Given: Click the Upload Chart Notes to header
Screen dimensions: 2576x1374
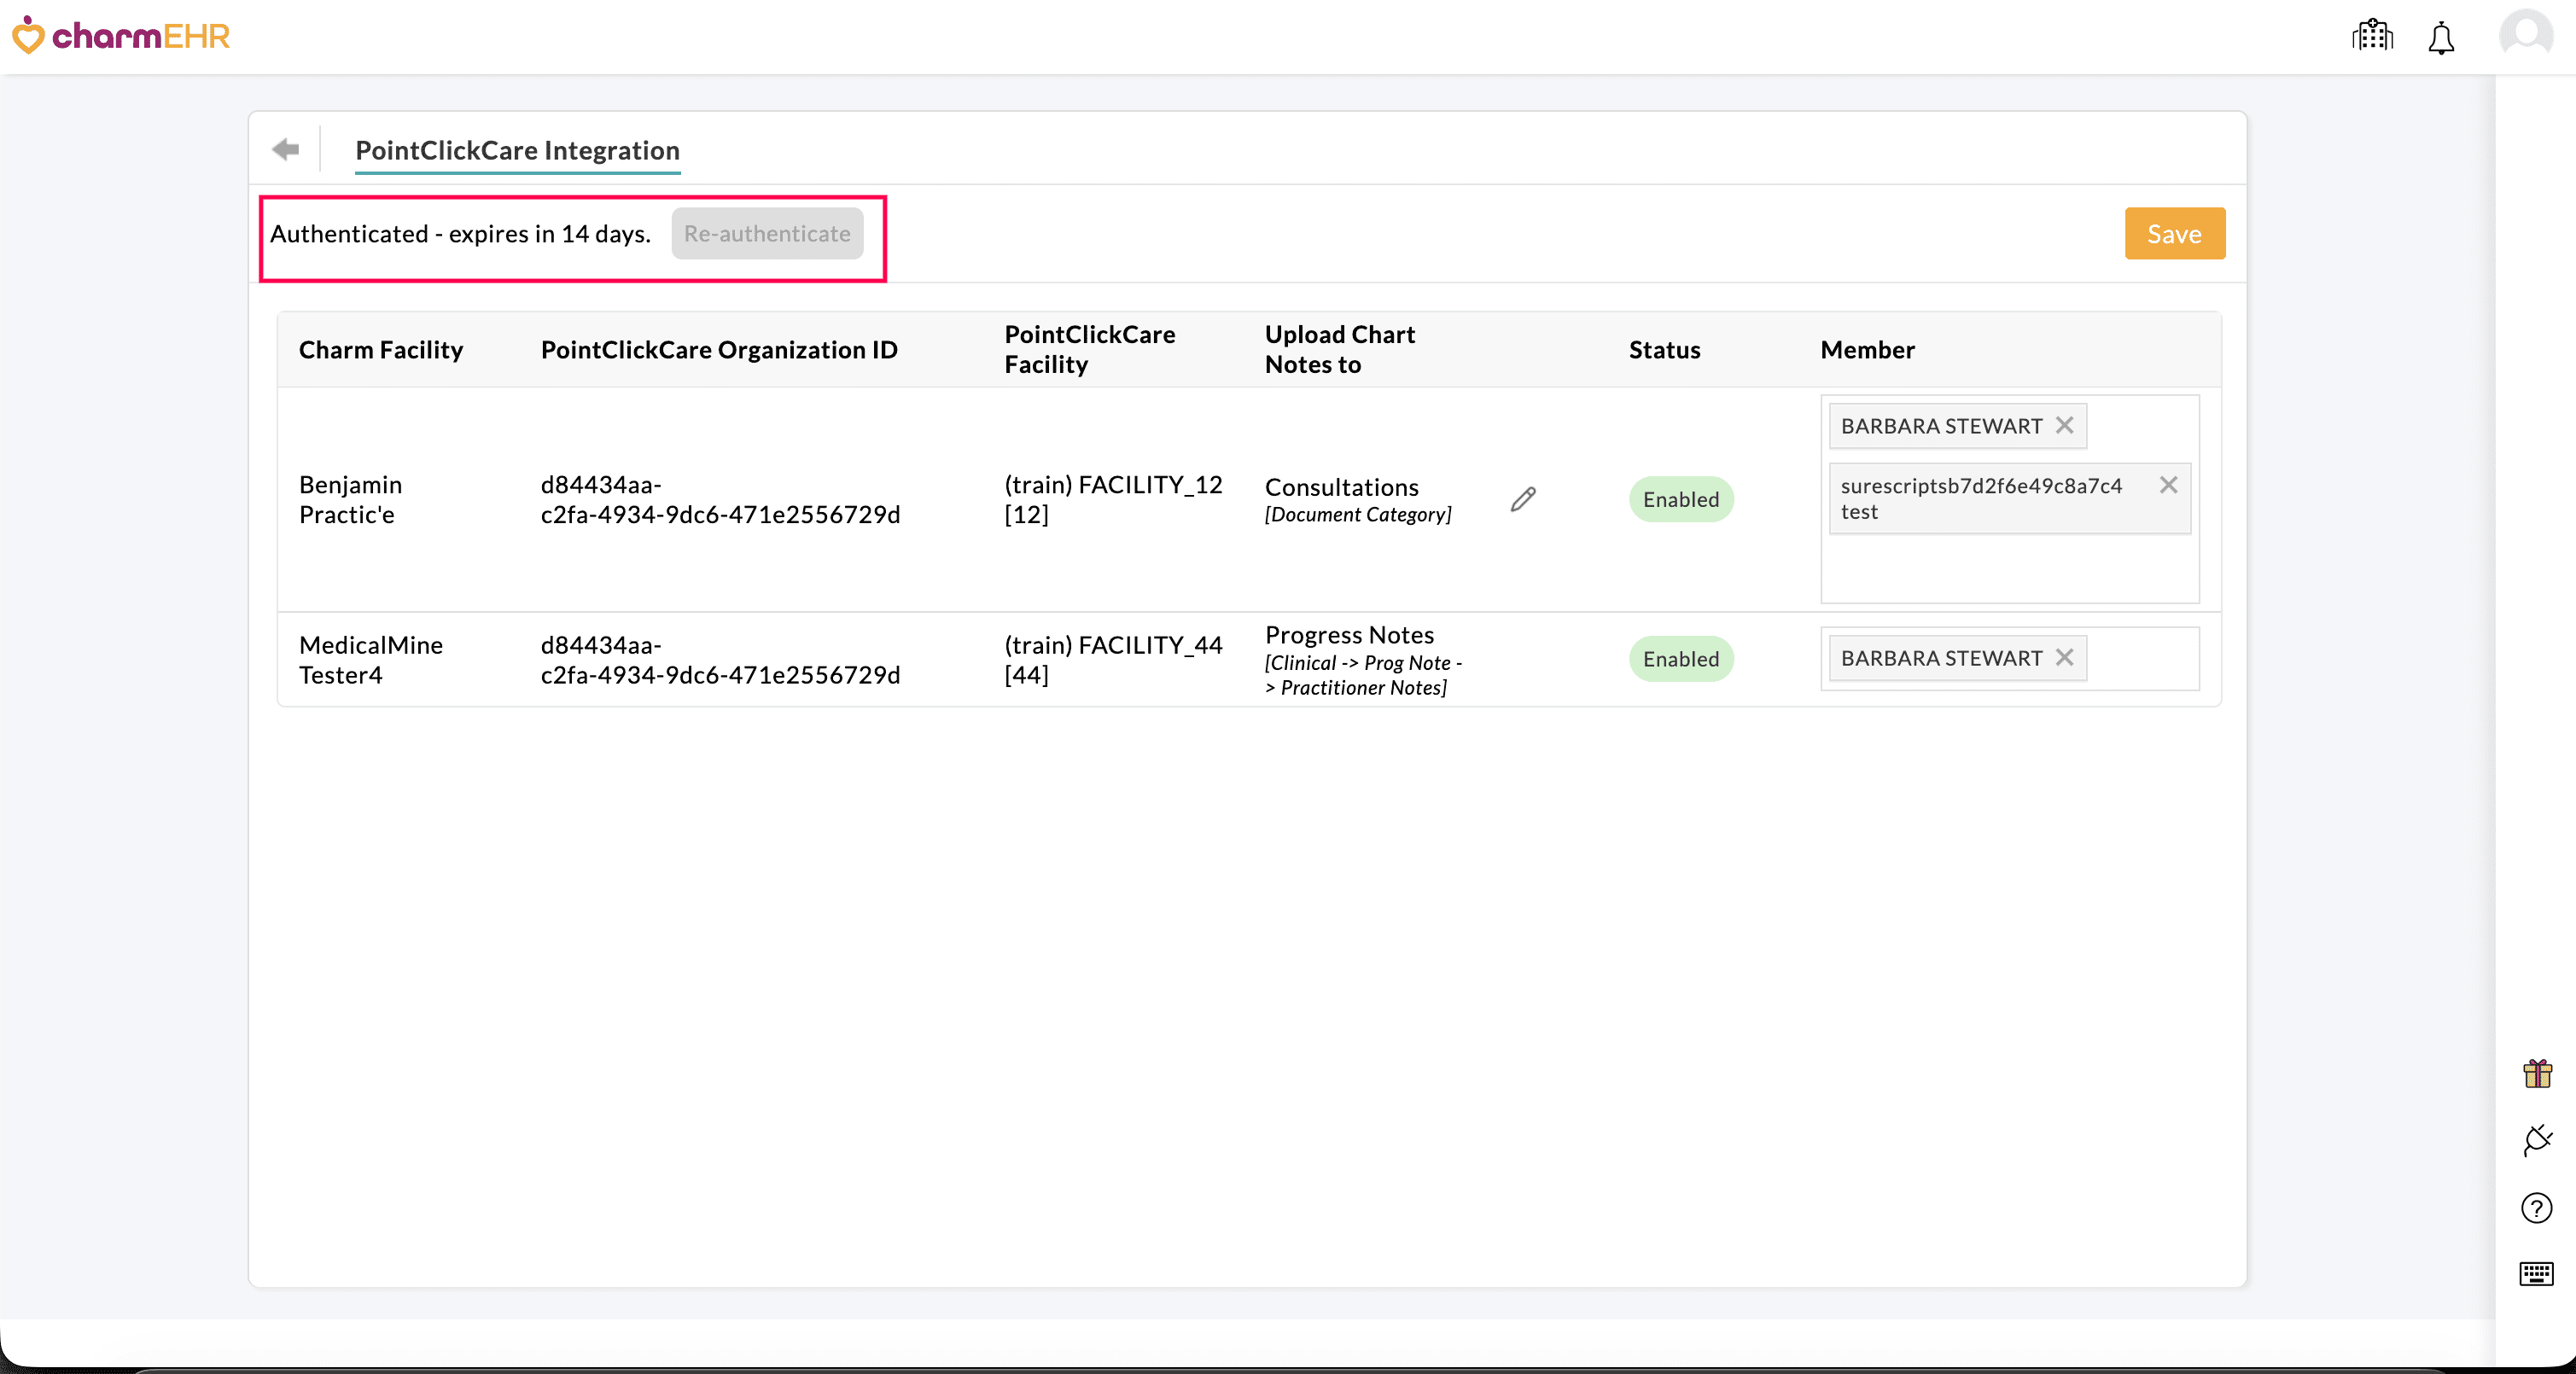Looking at the screenshot, I should [x=1340, y=349].
